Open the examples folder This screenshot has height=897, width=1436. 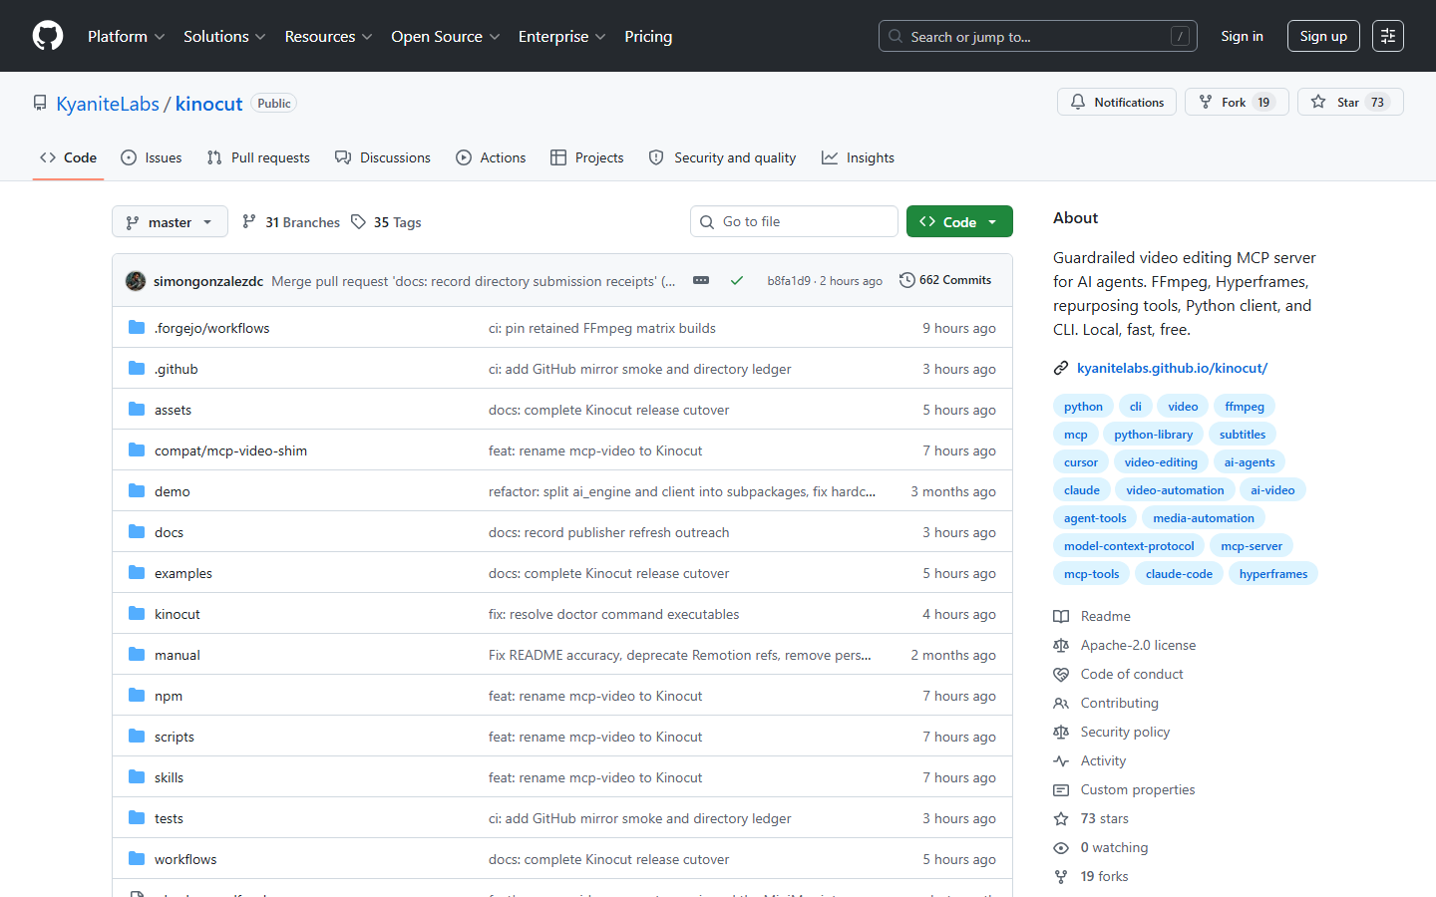coord(183,573)
